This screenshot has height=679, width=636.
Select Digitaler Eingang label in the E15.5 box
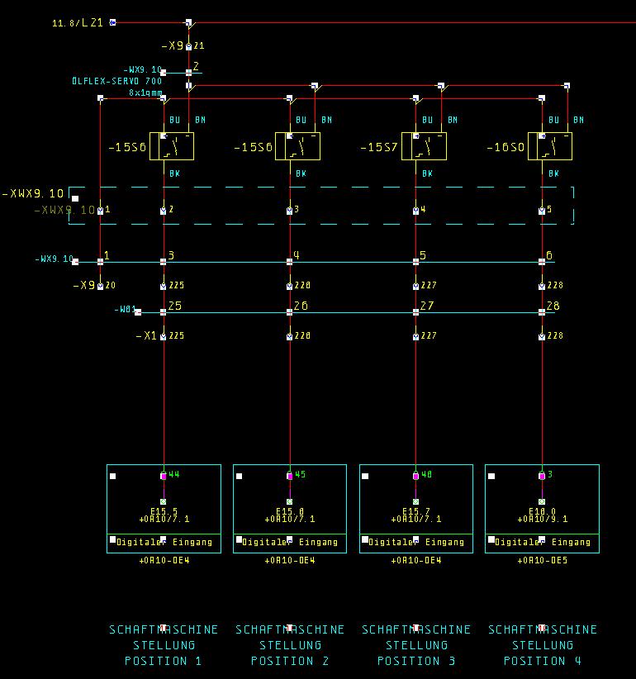point(164,542)
